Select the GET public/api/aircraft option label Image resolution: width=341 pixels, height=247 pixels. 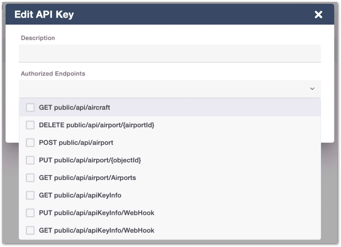(x=75, y=108)
